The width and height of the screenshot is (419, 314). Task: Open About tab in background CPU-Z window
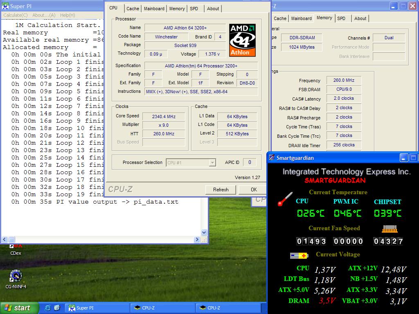(360, 18)
